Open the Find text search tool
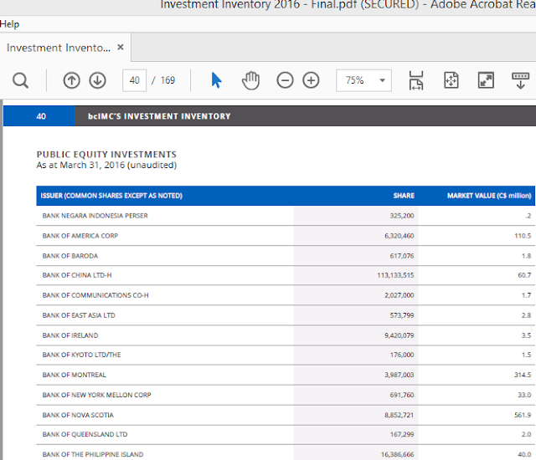 click(x=20, y=80)
